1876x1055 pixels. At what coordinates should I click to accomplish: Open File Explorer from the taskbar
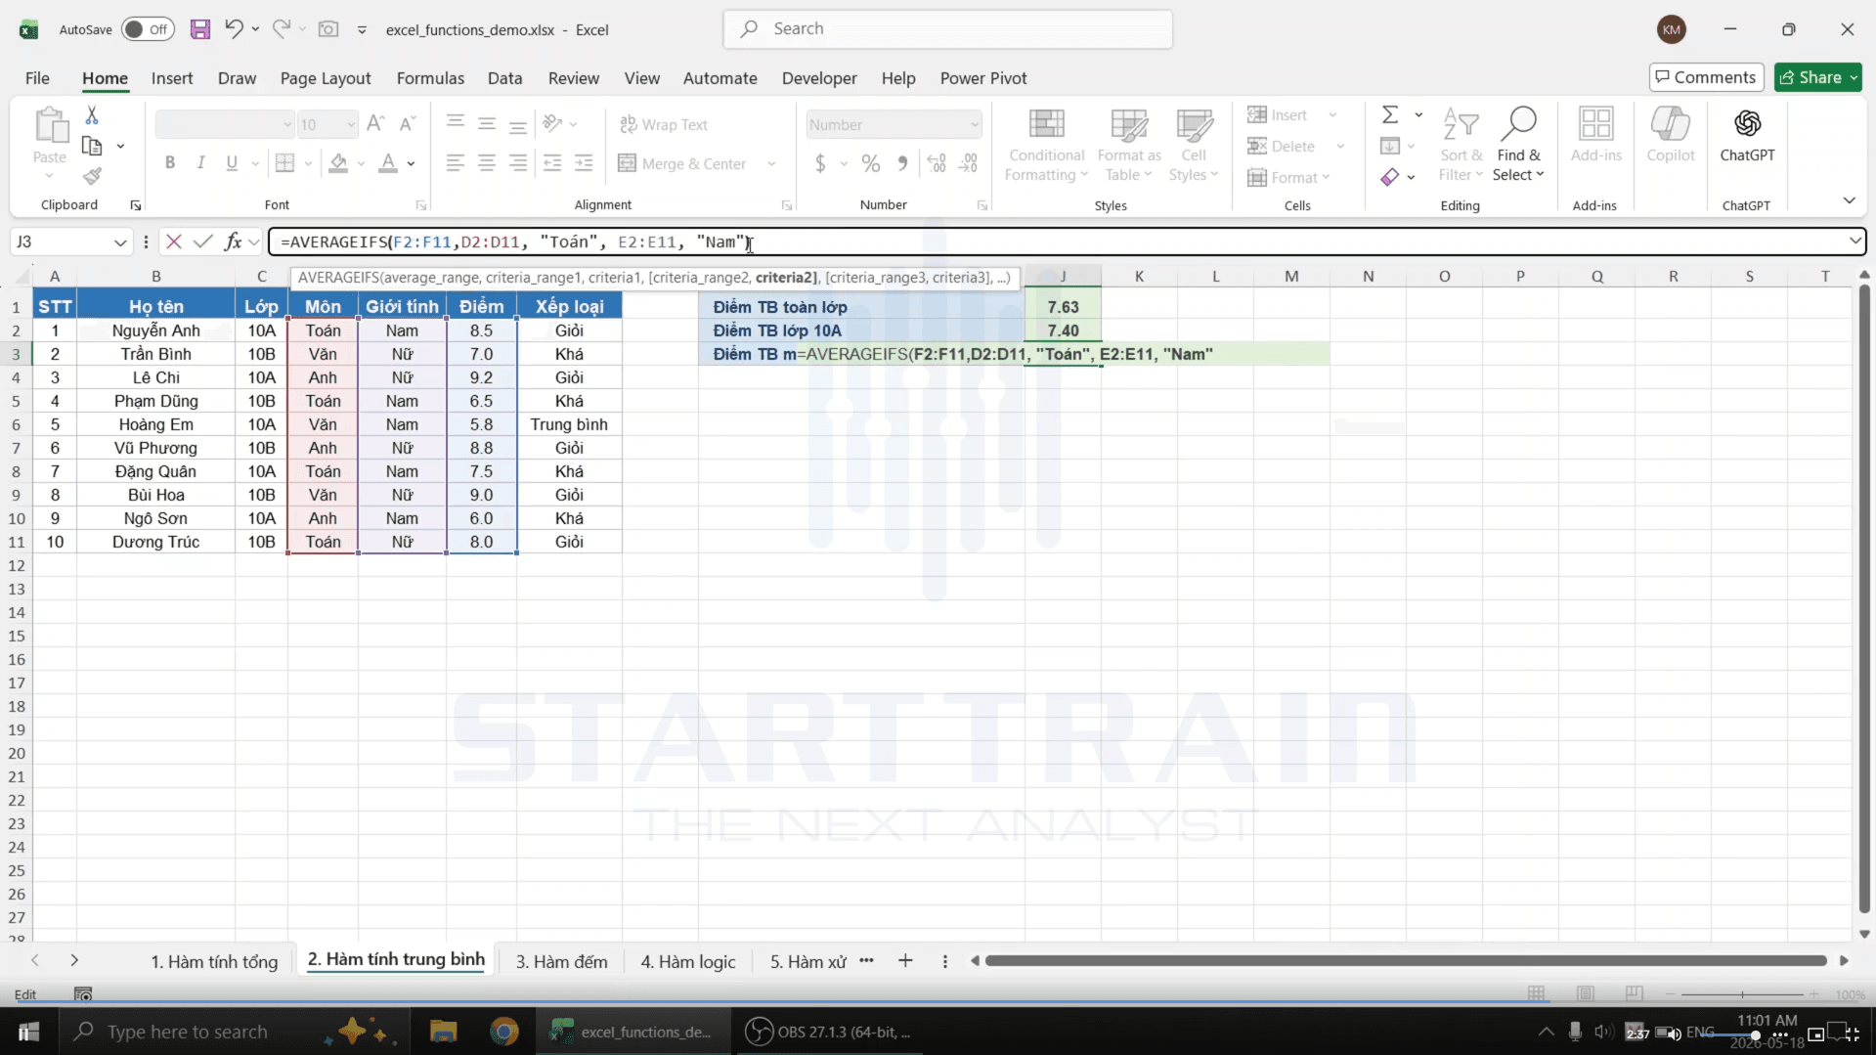[x=444, y=1032]
